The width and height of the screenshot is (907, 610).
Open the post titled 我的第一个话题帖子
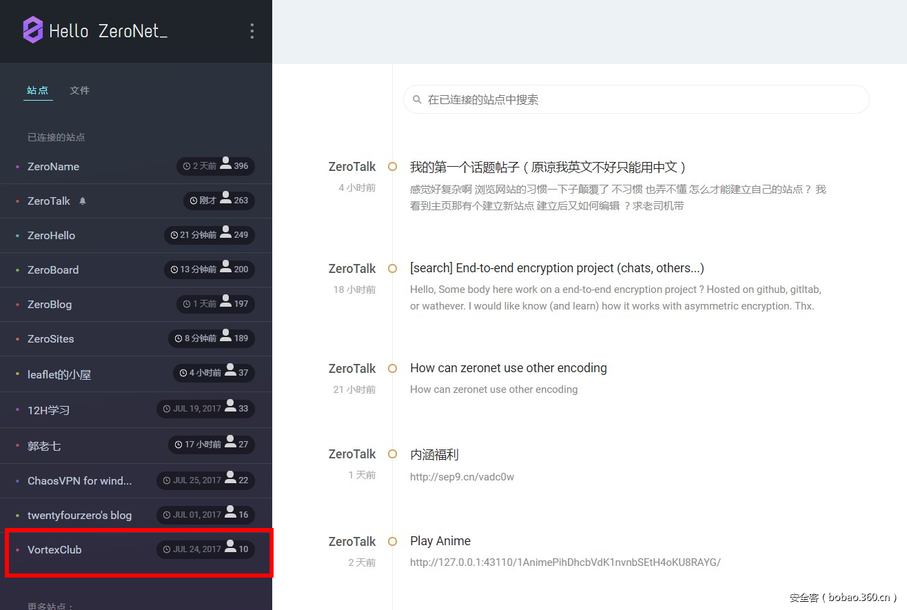(548, 167)
